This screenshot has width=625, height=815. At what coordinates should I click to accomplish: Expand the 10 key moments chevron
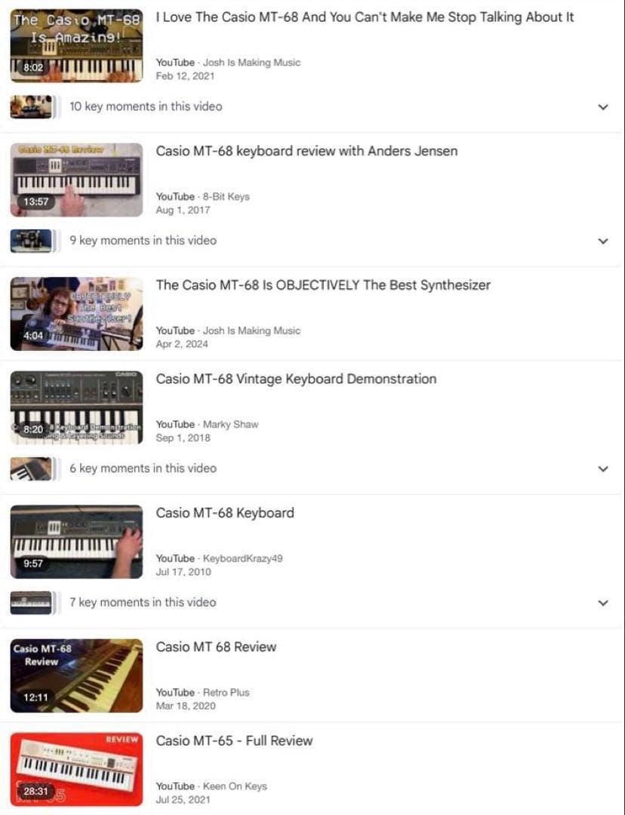pos(602,107)
